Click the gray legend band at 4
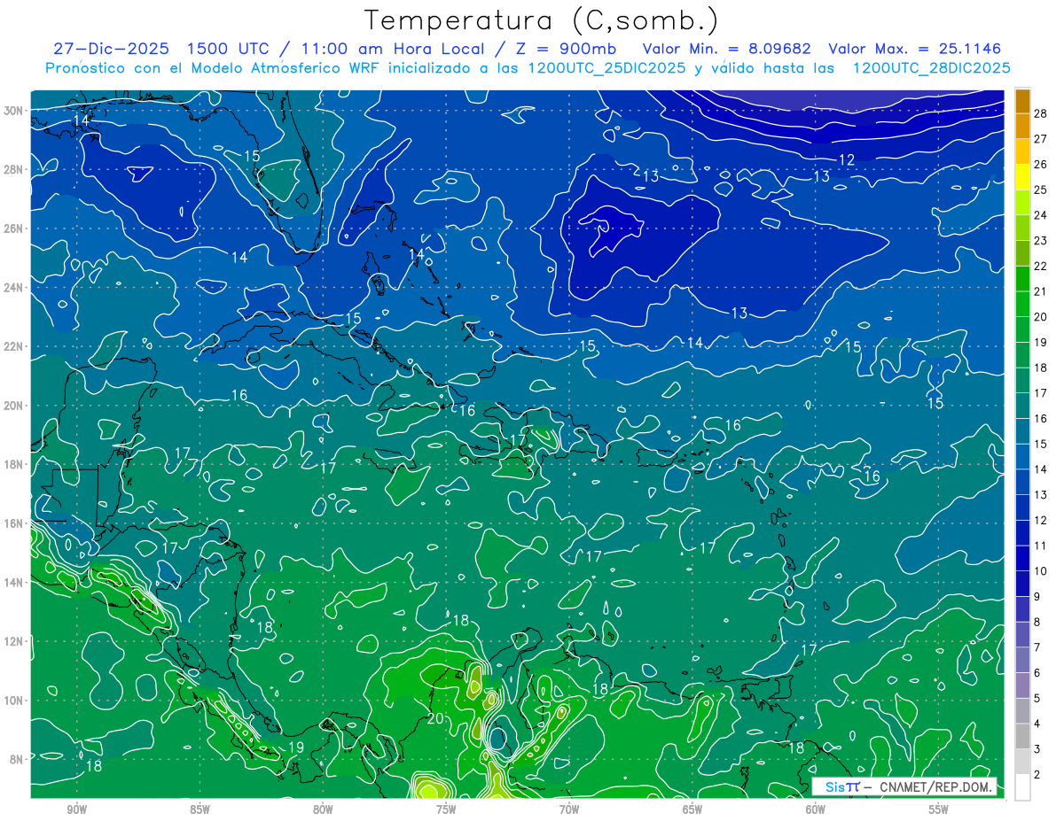 click(1022, 711)
